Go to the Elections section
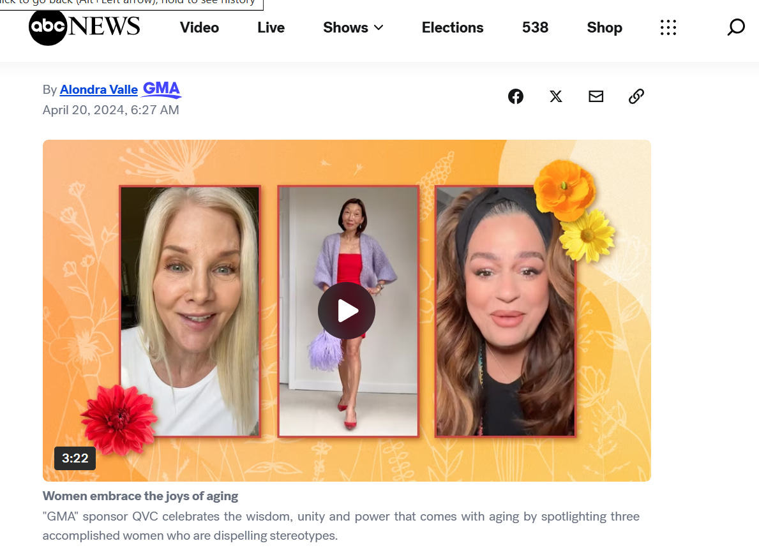Image resolution: width=759 pixels, height=548 pixels. [x=453, y=27]
